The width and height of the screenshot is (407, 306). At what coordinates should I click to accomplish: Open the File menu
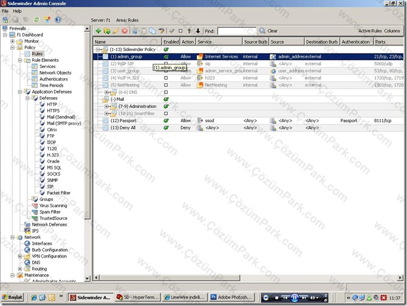(5, 11)
